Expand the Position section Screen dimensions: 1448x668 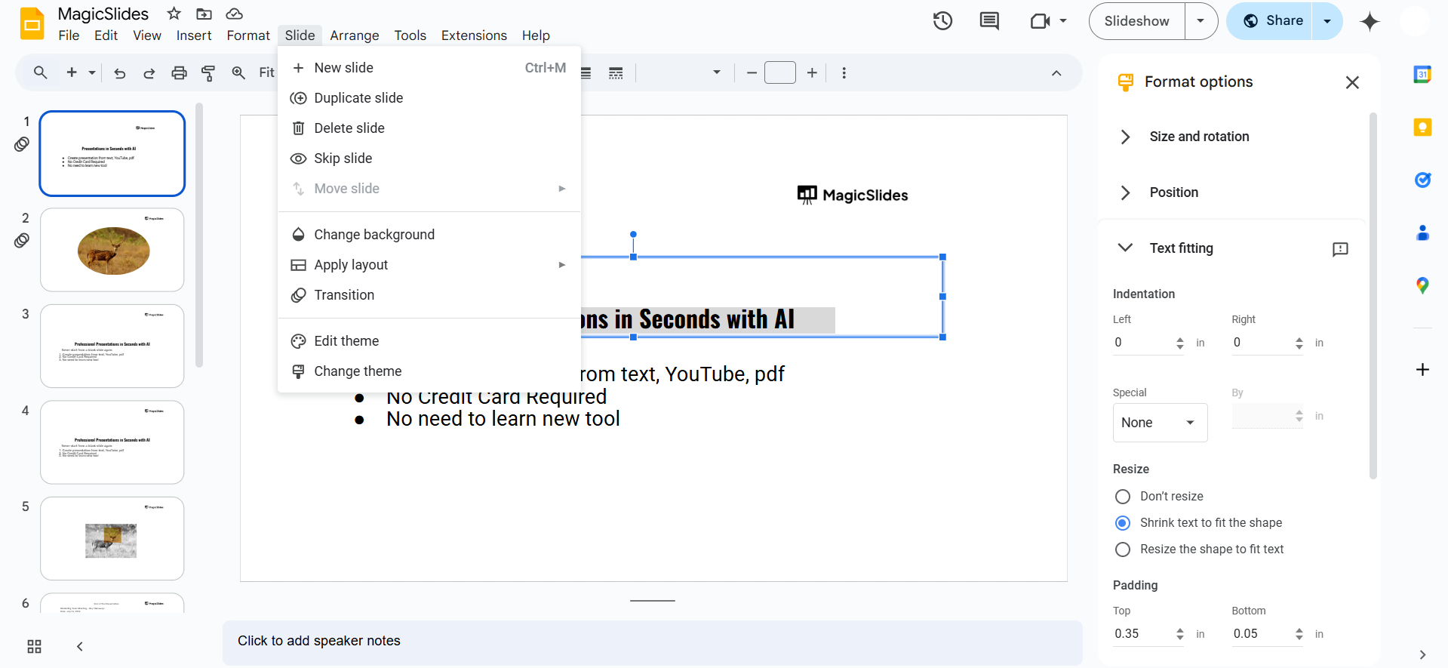pyautogui.click(x=1125, y=192)
